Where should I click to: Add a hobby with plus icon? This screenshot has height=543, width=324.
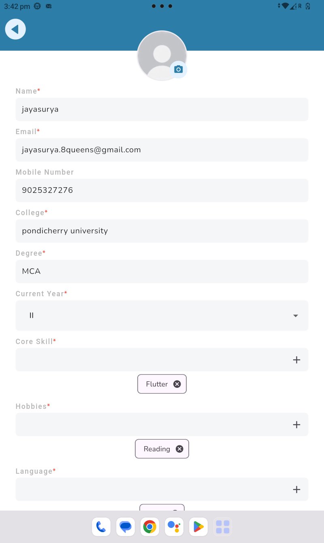coord(296,425)
